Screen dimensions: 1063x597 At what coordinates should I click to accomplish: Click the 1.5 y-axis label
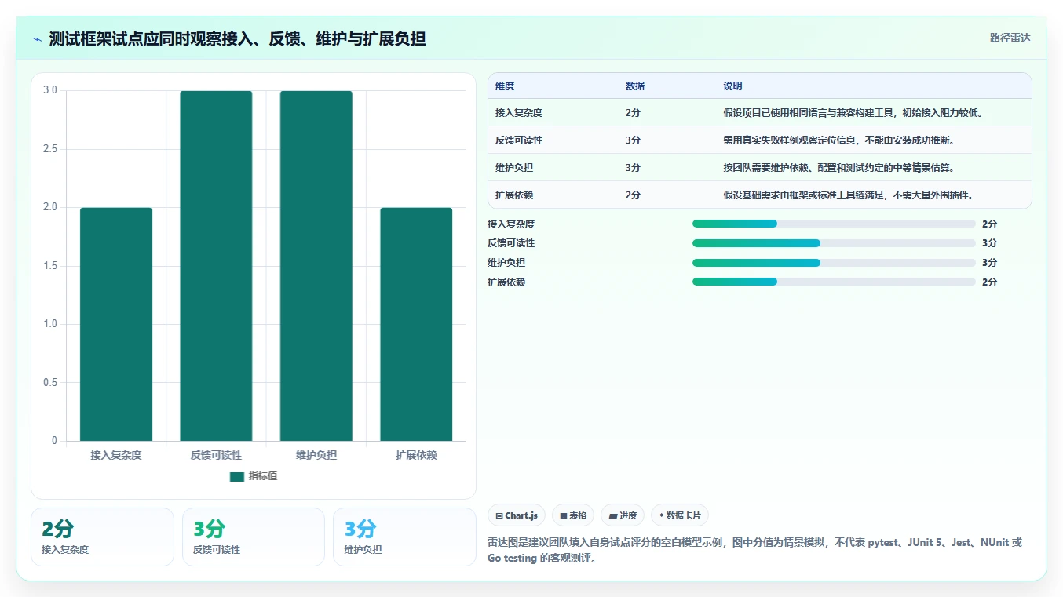50,266
